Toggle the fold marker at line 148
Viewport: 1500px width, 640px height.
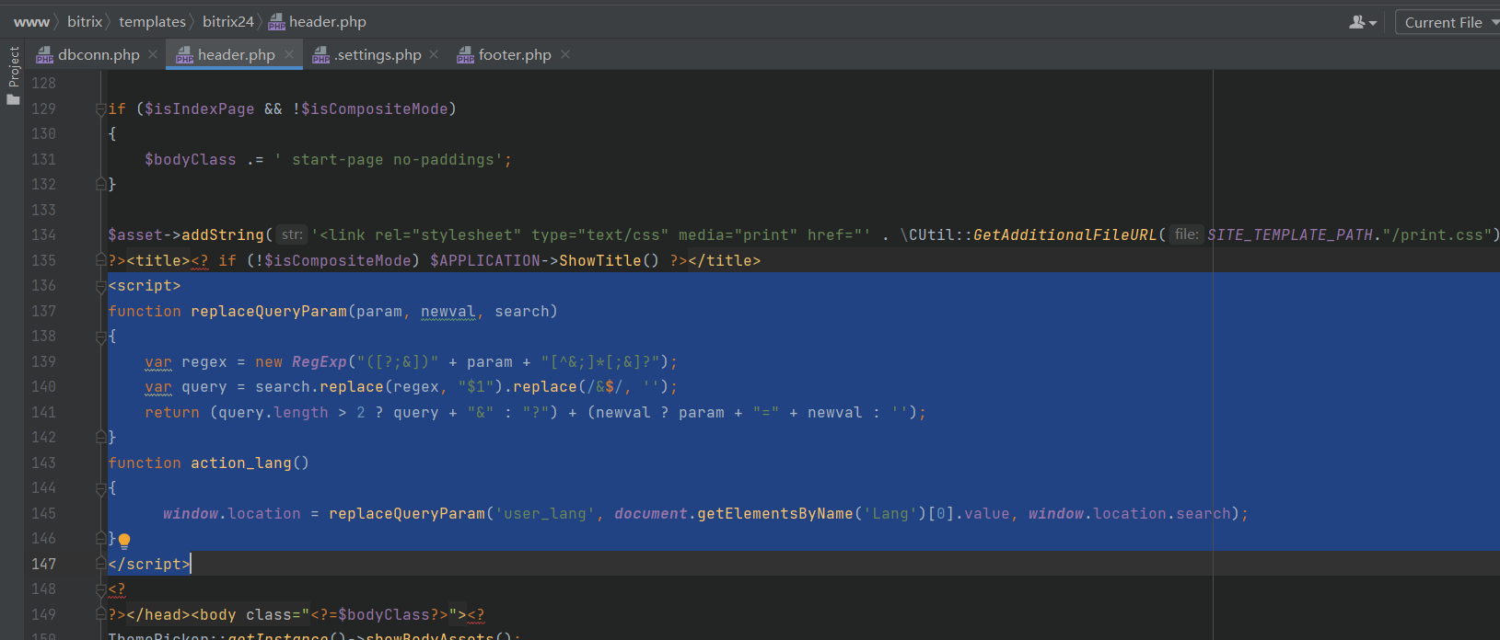(100, 589)
